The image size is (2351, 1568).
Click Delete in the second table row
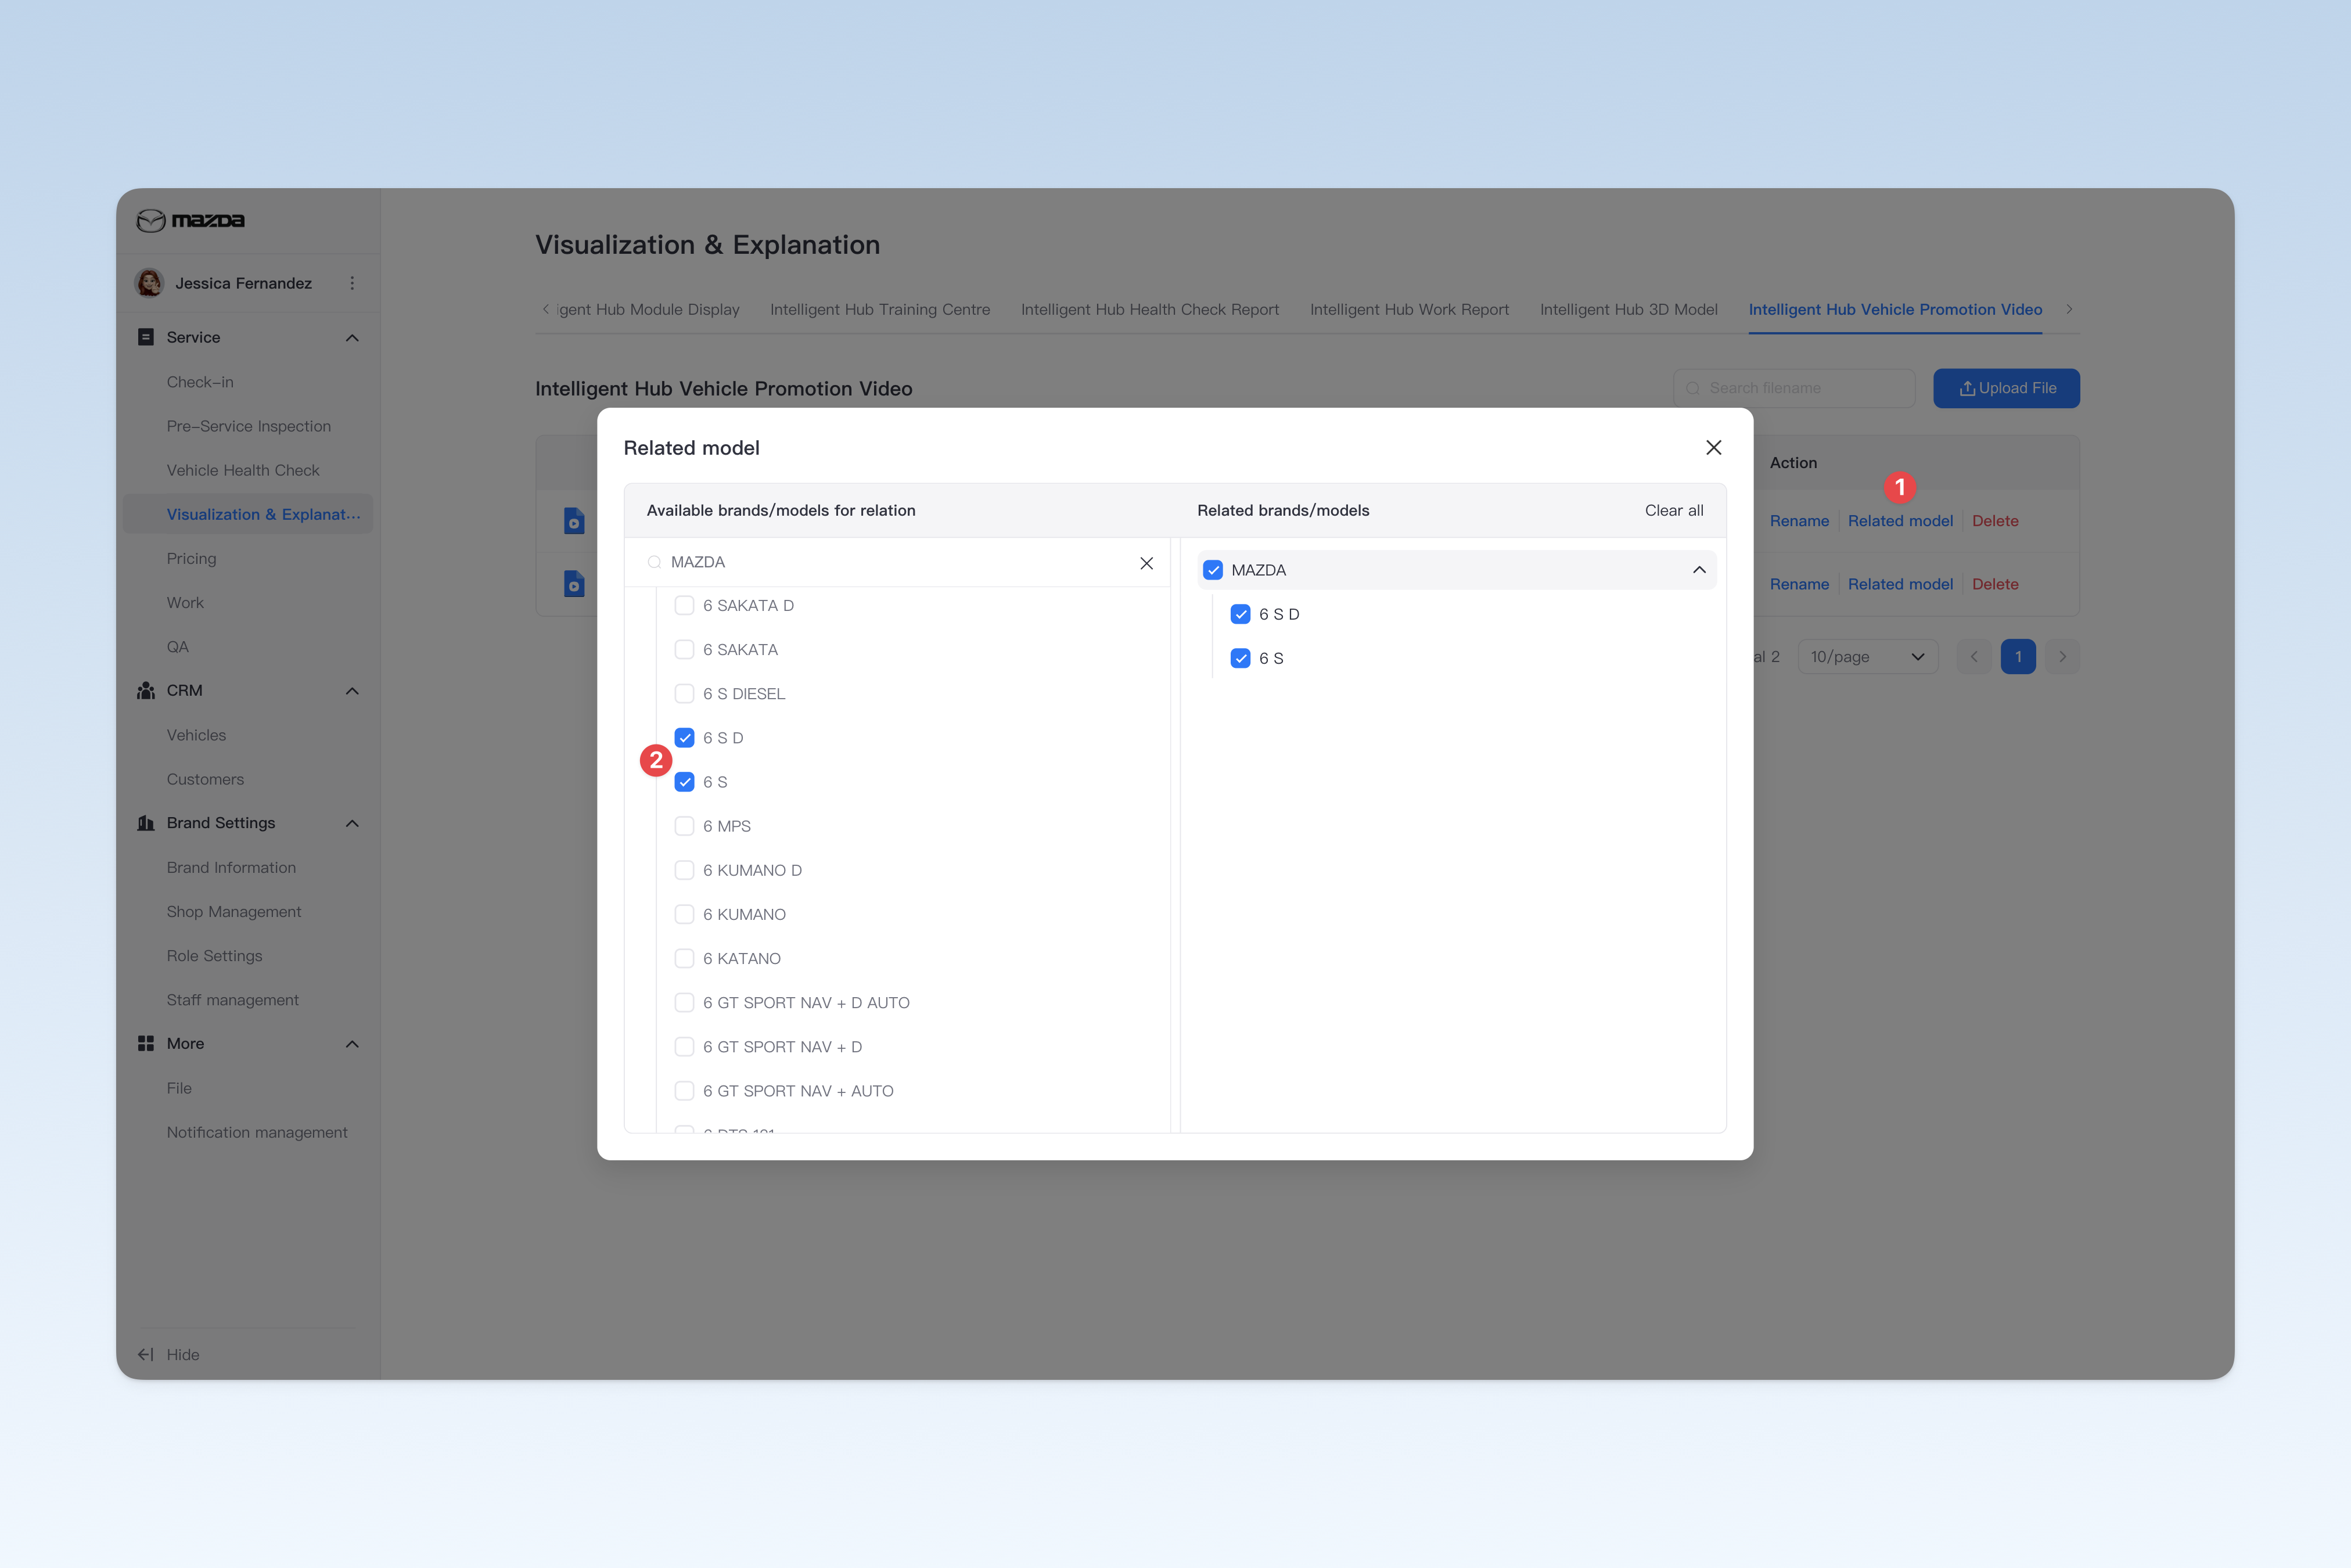(x=1995, y=584)
